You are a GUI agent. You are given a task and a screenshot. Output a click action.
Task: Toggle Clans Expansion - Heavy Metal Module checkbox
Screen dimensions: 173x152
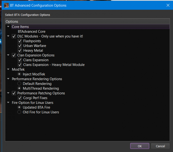[20, 65]
